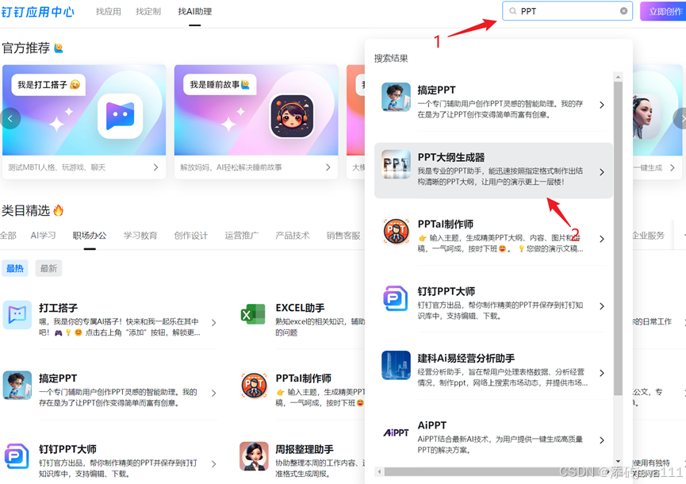This screenshot has height=484, width=686.
Task: Click 打工搭子 list icon
Action: click(17, 315)
